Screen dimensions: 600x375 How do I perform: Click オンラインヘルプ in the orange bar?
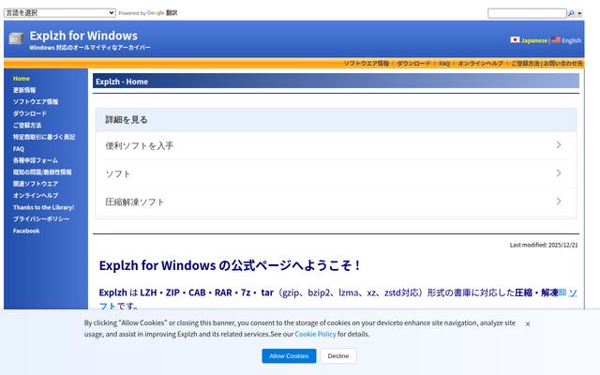(481, 64)
